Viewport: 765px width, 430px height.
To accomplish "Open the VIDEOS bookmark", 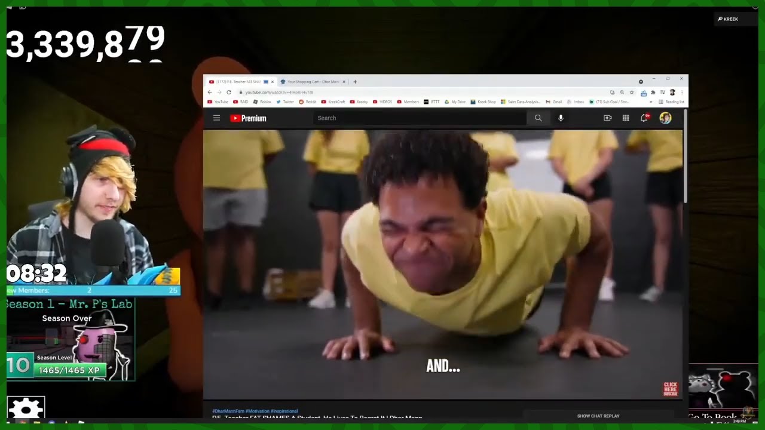I will point(382,102).
